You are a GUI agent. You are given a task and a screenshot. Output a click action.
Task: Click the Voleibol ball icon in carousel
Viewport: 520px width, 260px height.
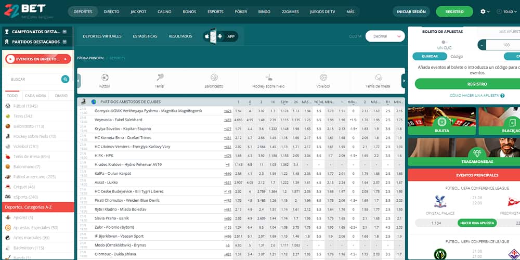[x=323, y=77]
